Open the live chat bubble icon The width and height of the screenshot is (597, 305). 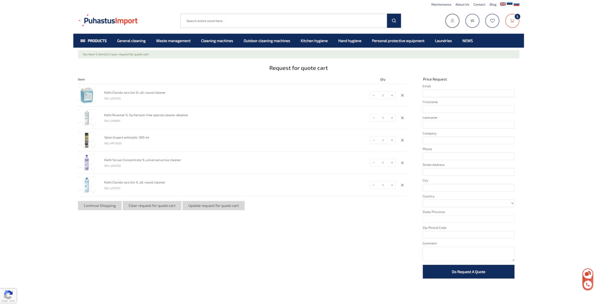587,274
